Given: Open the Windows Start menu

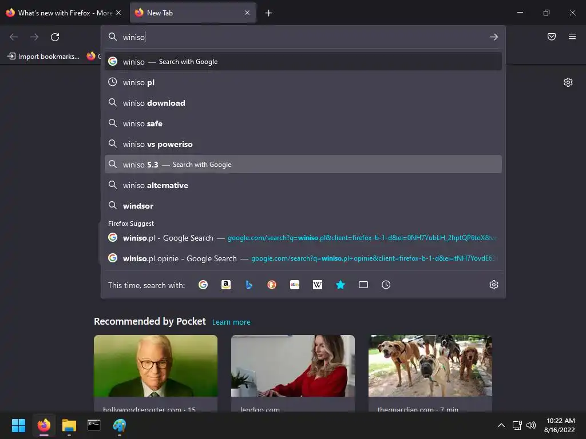Looking at the screenshot, I should point(19,425).
